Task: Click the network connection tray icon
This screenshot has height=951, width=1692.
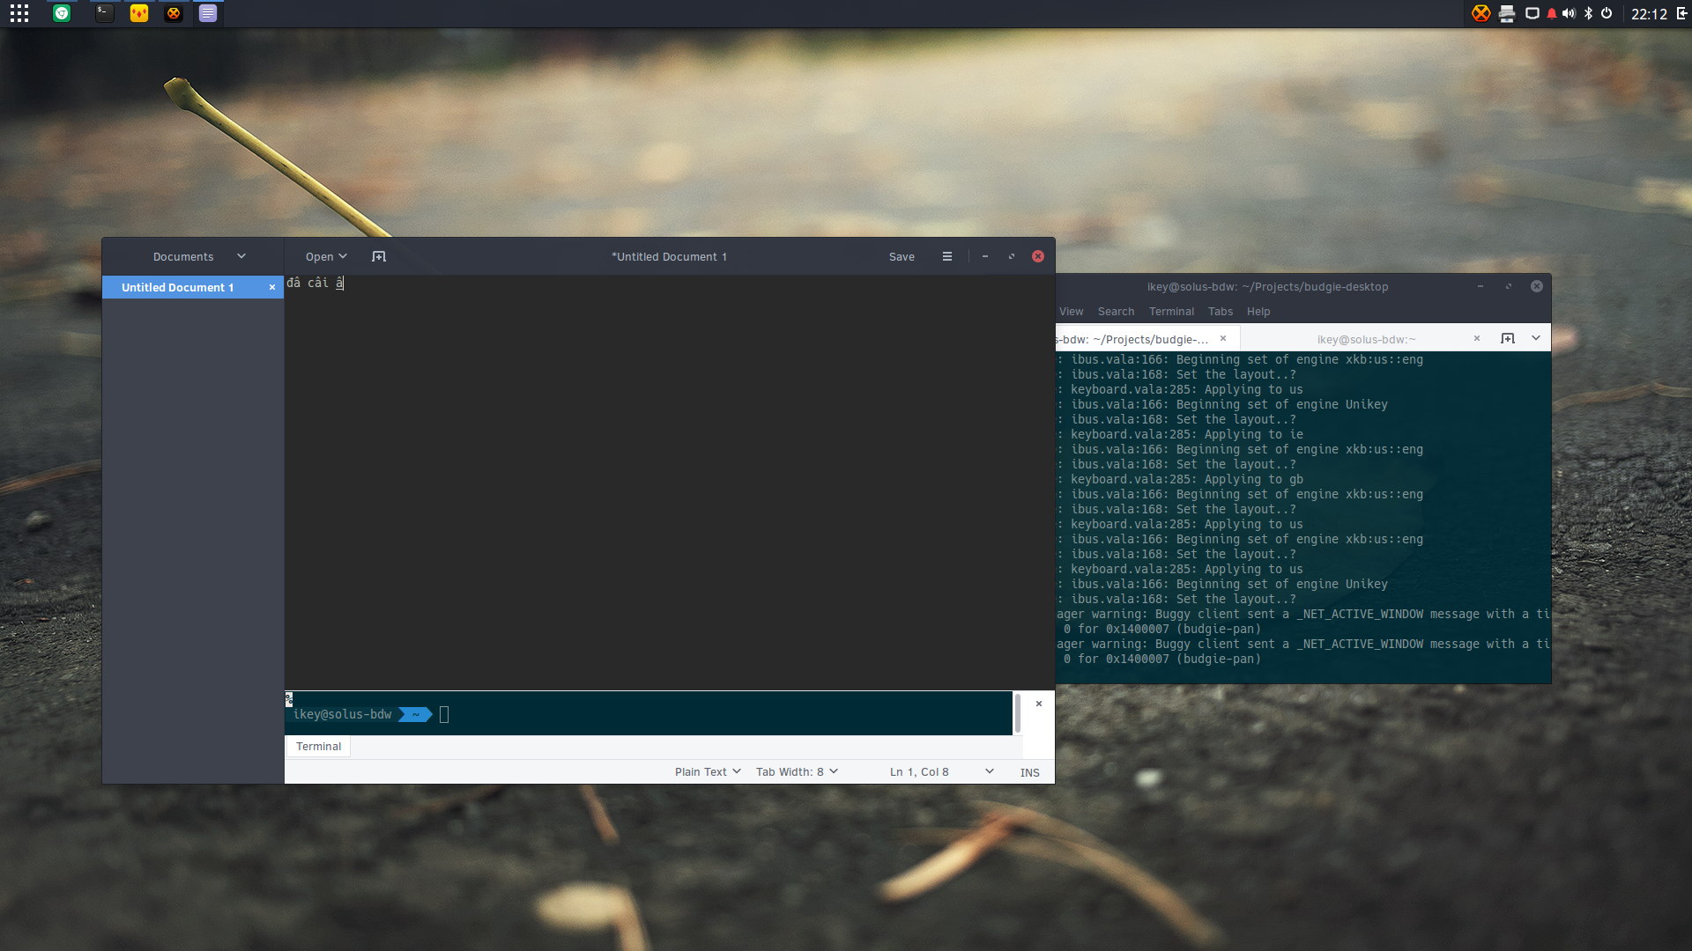Action: [x=1532, y=13]
